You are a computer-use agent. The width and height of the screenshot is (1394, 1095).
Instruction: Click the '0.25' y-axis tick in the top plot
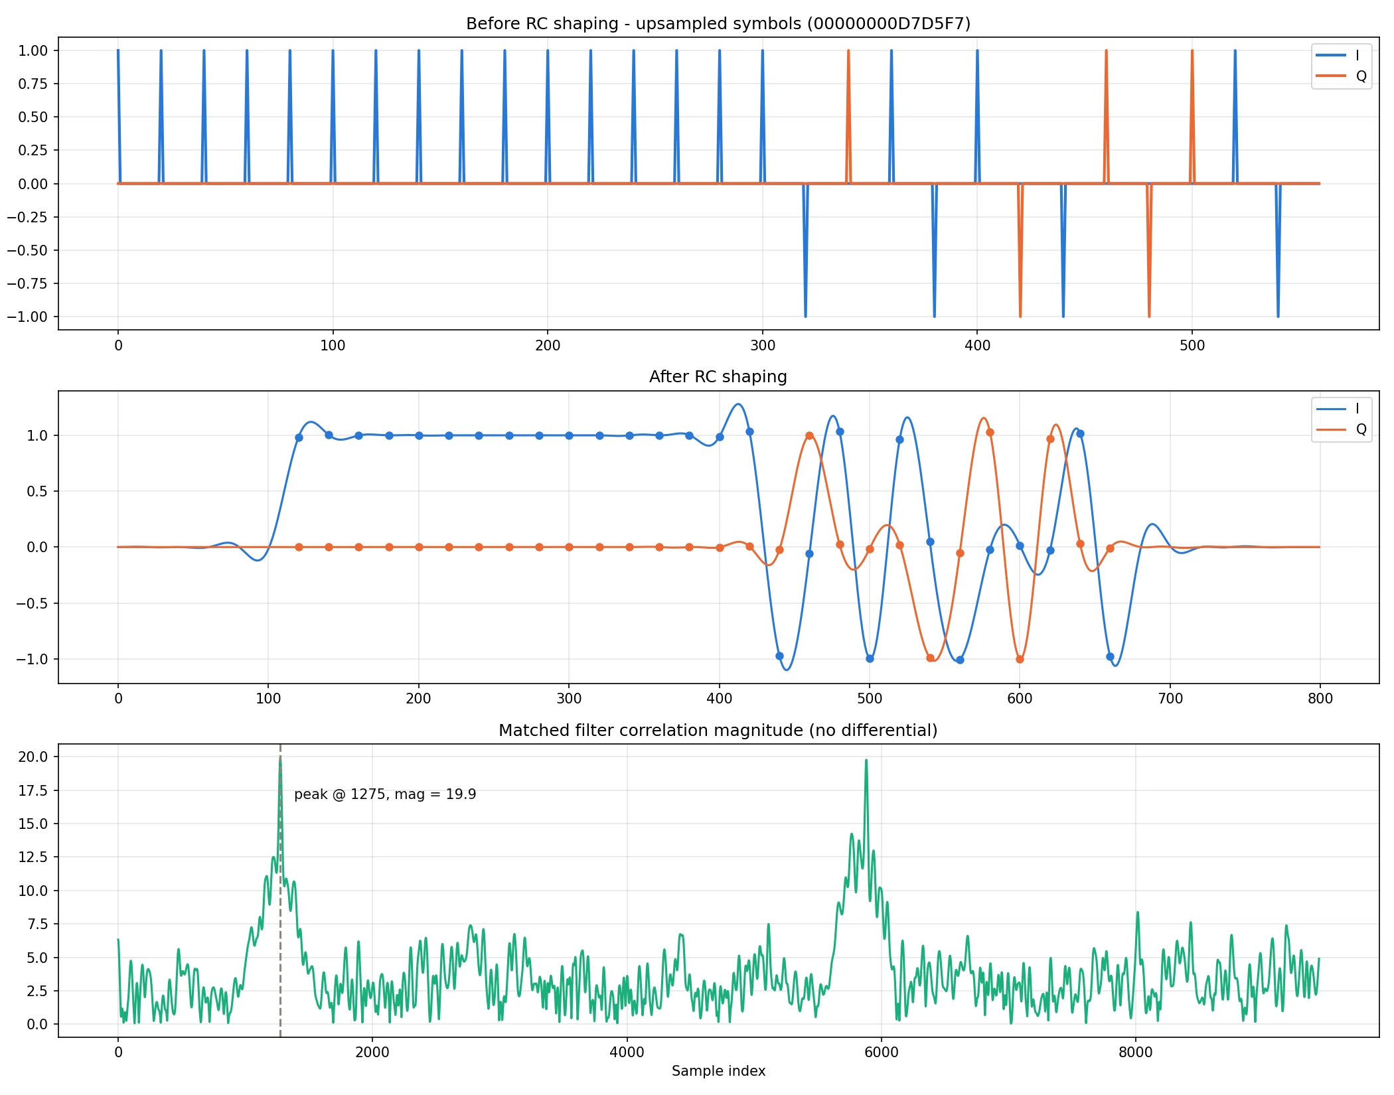(33, 150)
